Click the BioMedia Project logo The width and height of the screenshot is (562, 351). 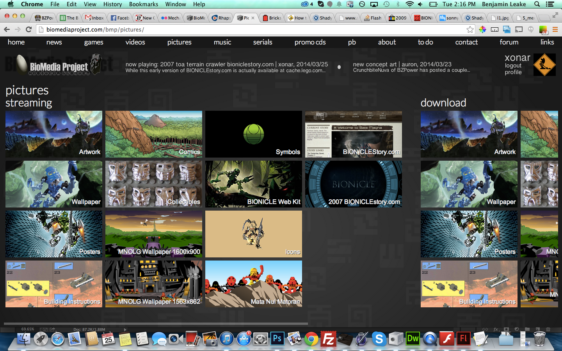tap(59, 65)
